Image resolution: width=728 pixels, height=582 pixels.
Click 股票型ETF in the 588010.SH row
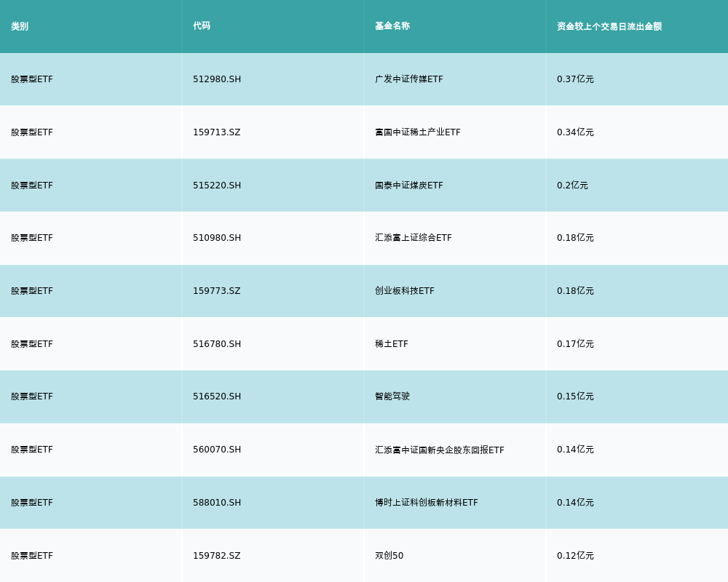click(32, 503)
